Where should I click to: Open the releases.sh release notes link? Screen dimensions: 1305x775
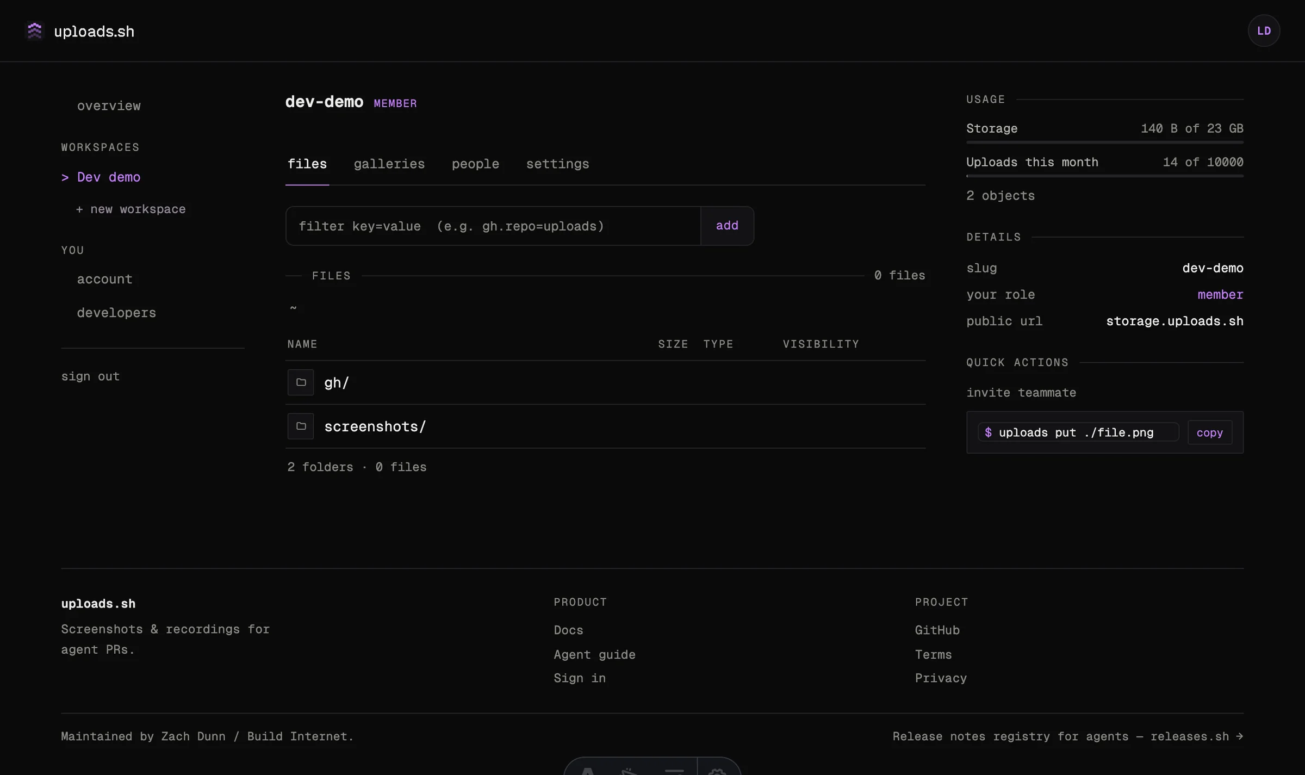[1068, 736]
